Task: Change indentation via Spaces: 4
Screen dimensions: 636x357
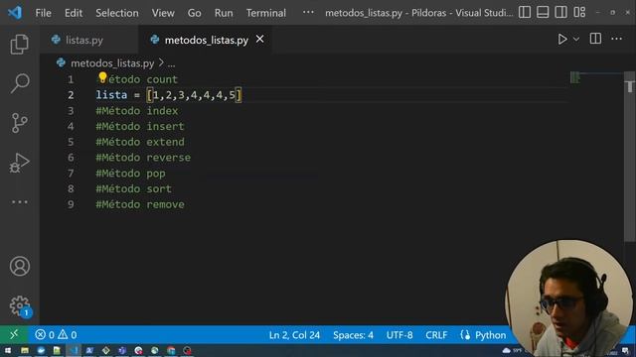Action: [x=353, y=335]
